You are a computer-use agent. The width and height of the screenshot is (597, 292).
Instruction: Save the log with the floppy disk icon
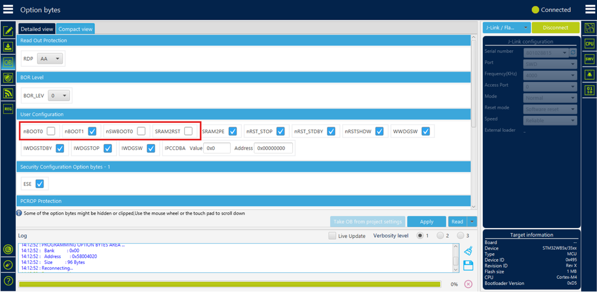pyautogui.click(x=469, y=265)
